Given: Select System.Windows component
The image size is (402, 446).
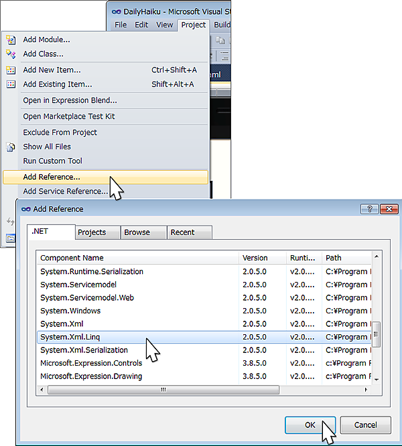Looking at the screenshot, I should pos(204,311).
